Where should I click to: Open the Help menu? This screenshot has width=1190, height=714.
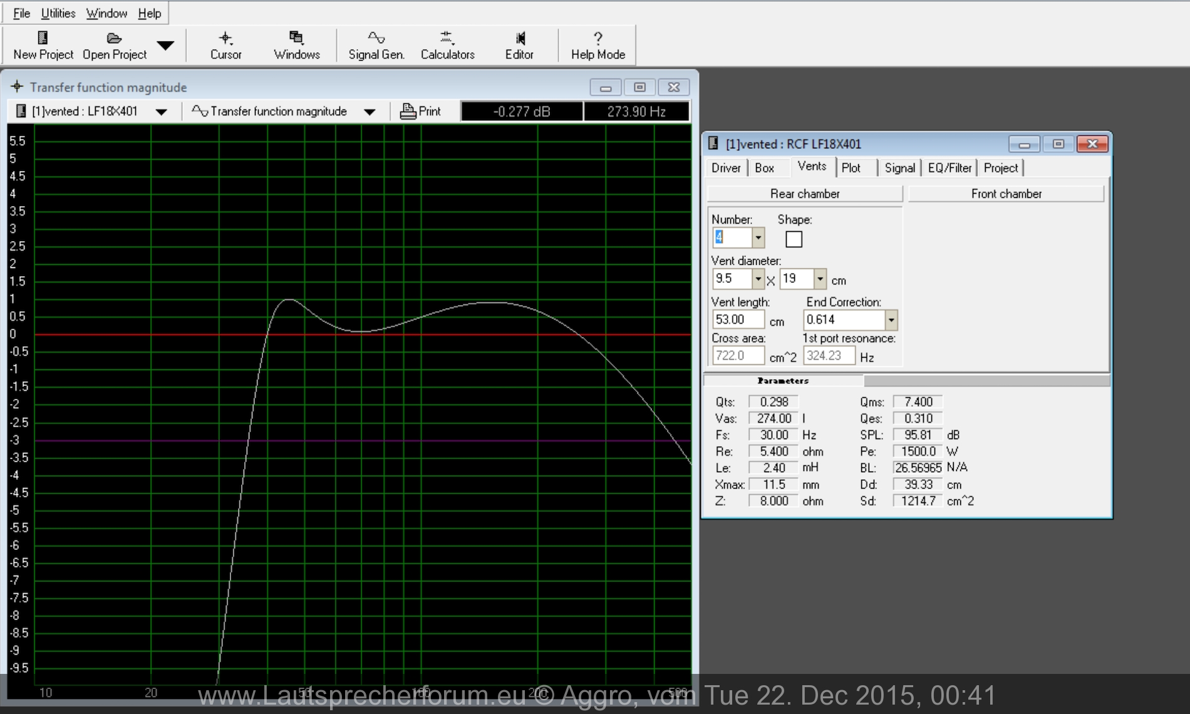(x=150, y=13)
